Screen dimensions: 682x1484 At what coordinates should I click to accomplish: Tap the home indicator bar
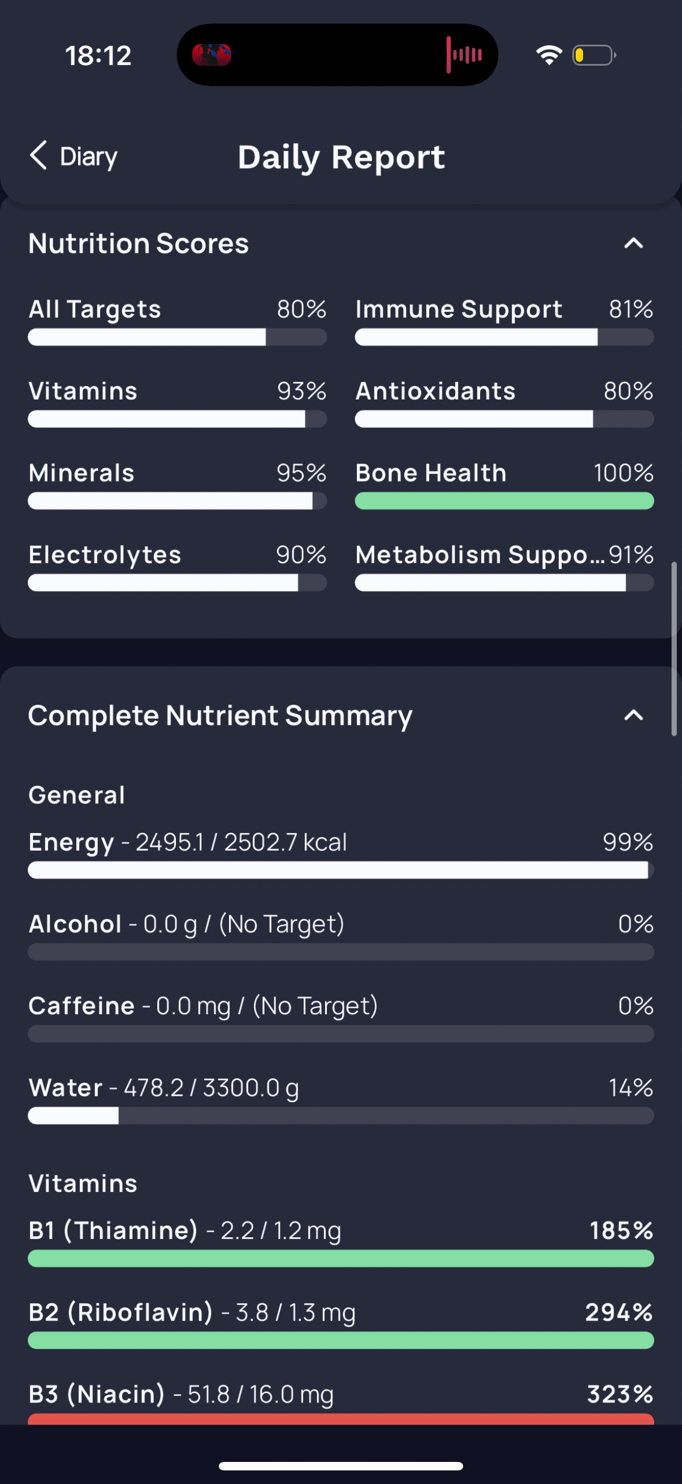(340, 1465)
